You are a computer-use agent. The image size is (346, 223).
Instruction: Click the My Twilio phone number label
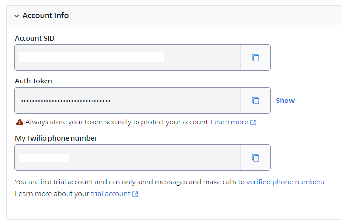56,138
